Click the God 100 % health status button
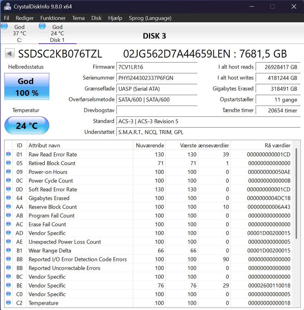This screenshot has height=310, width=304. (27, 86)
